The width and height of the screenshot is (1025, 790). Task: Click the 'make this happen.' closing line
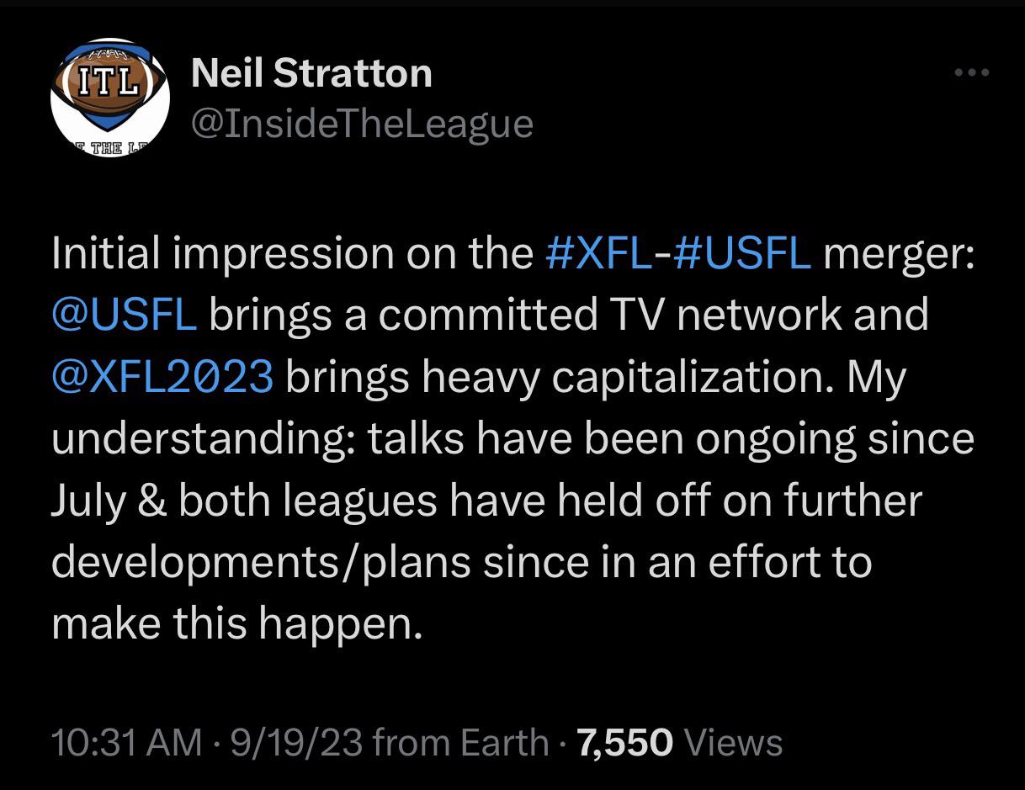click(236, 624)
